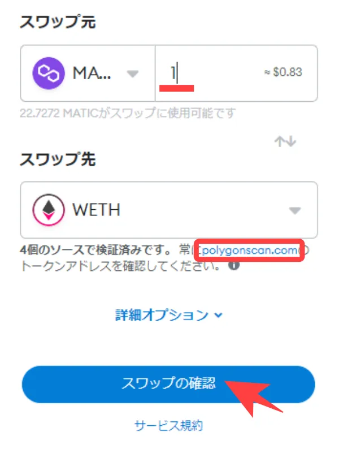
Task: Click the swap direction arrows icon
Action: [x=285, y=142]
